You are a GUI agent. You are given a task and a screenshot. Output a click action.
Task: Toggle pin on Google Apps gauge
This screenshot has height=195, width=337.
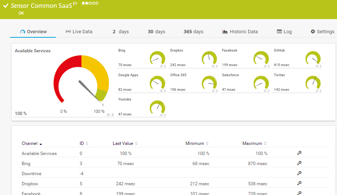(165, 91)
